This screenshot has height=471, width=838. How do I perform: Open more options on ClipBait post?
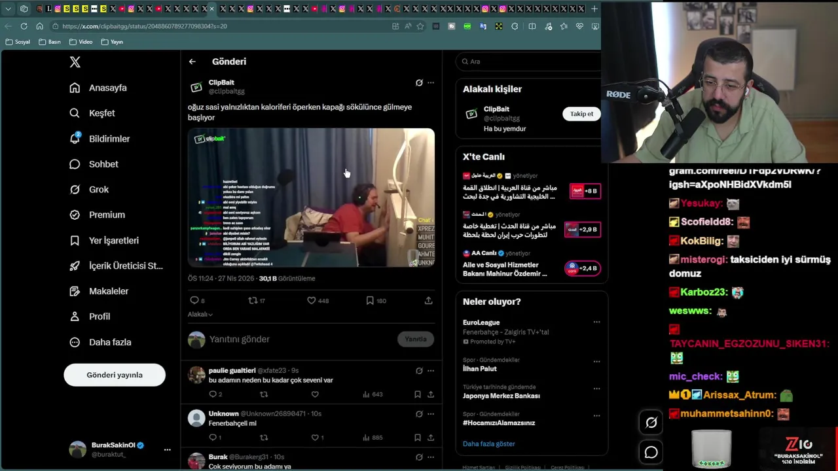(x=431, y=82)
